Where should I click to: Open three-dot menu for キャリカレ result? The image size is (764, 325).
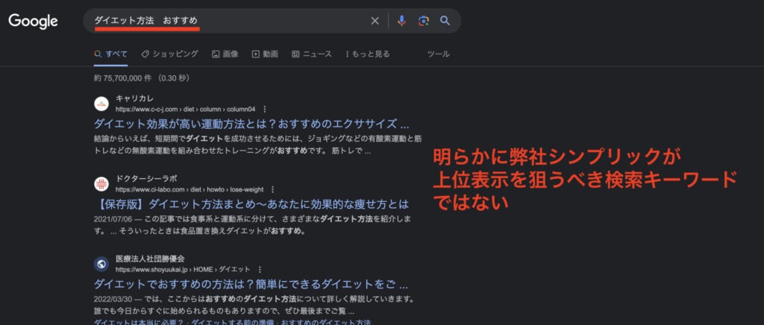(x=265, y=109)
